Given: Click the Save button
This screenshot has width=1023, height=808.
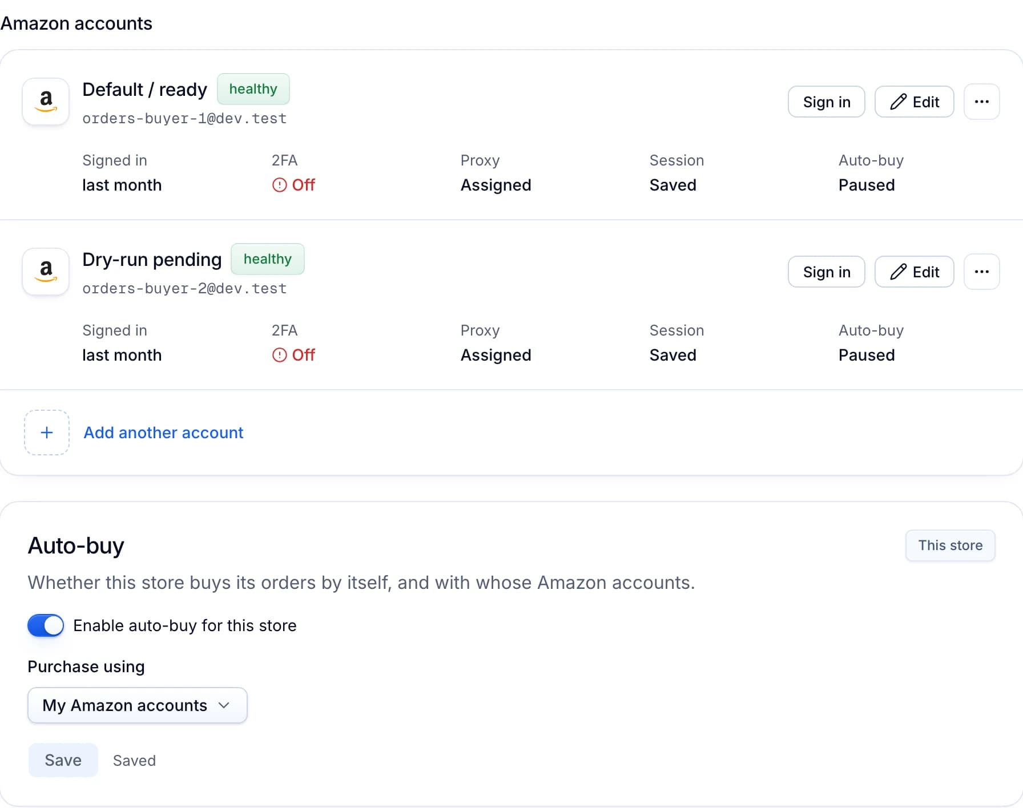Looking at the screenshot, I should click(63, 760).
